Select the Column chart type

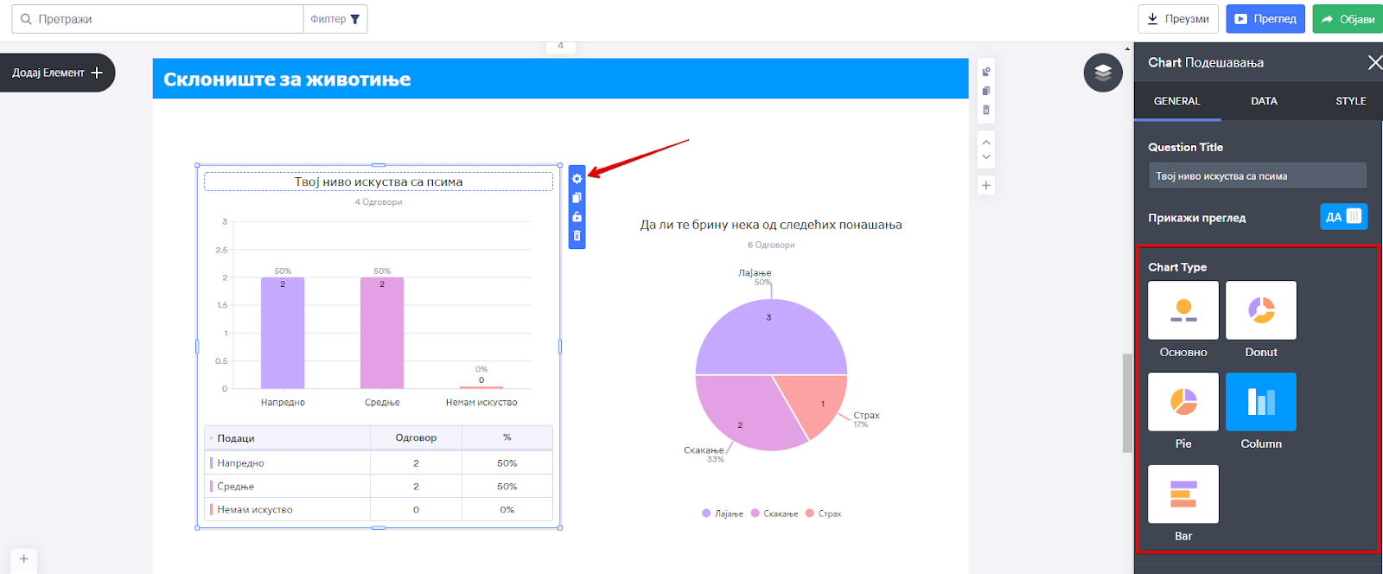click(1261, 402)
